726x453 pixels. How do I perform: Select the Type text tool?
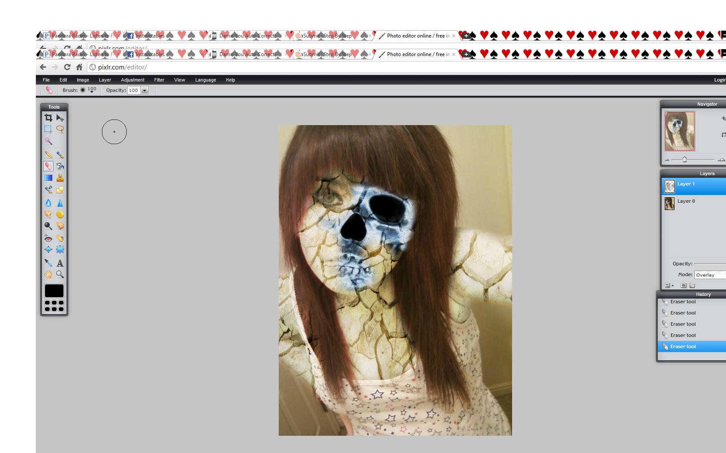[60, 263]
